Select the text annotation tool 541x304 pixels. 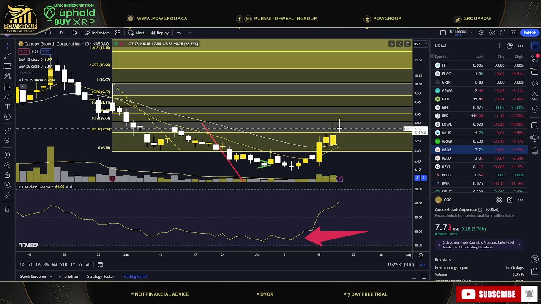click(x=7, y=107)
